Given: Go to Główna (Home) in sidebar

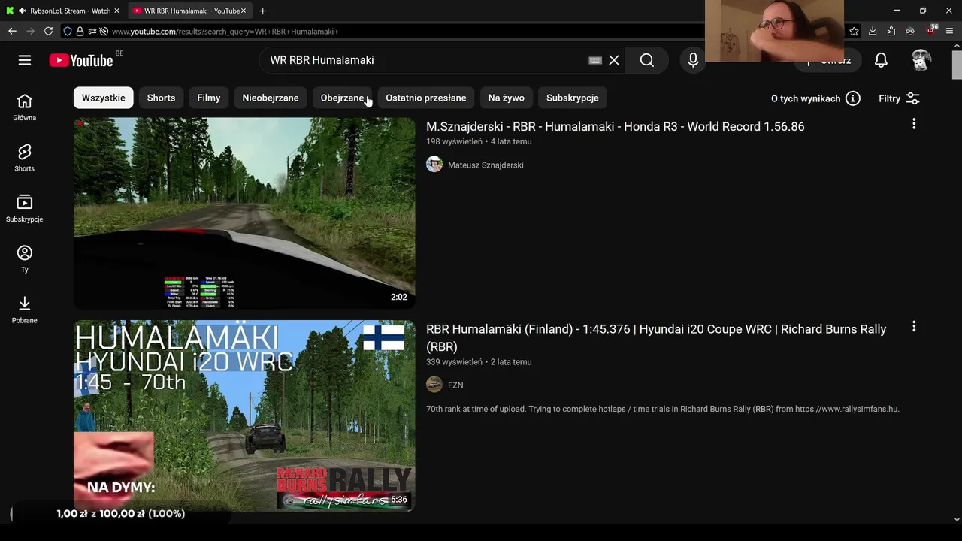Looking at the screenshot, I should pos(25,107).
